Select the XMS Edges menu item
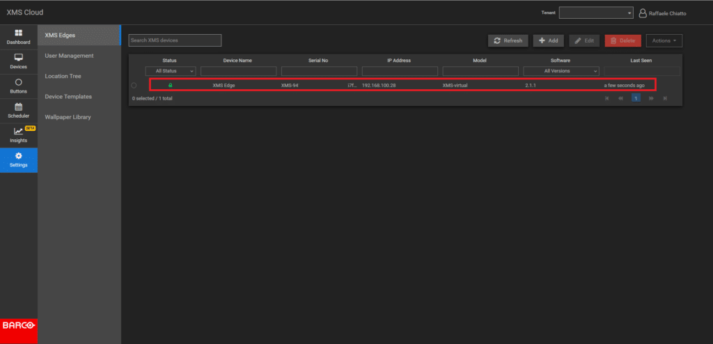713x344 pixels. click(x=79, y=35)
